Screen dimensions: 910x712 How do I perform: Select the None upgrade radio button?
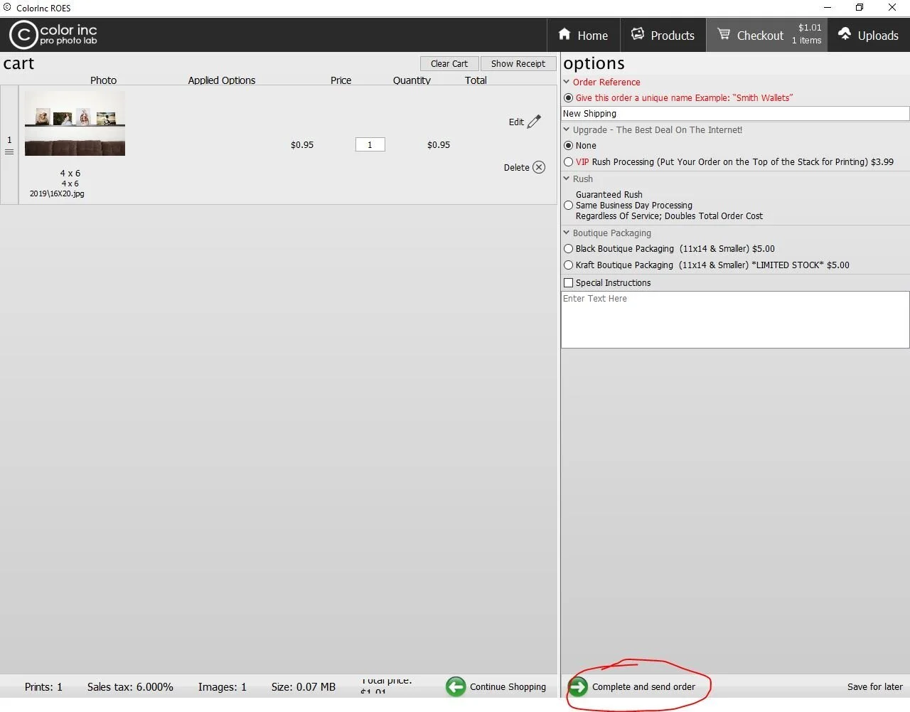pyautogui.click(x=568, y=146)
